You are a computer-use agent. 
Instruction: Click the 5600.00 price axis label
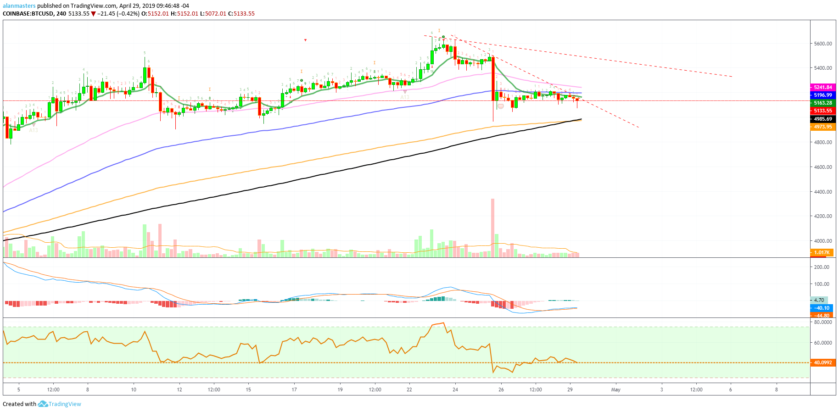pos(823,44)
